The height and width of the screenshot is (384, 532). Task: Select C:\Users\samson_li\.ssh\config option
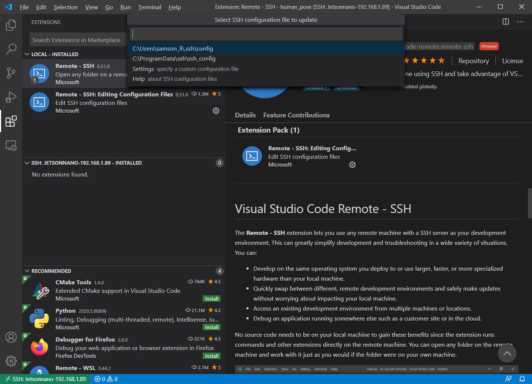click(x=266, y=48)
